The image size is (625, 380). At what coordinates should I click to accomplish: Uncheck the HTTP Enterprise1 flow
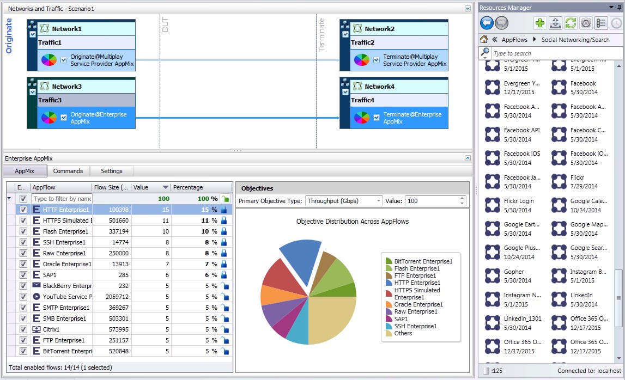point(23,210)
